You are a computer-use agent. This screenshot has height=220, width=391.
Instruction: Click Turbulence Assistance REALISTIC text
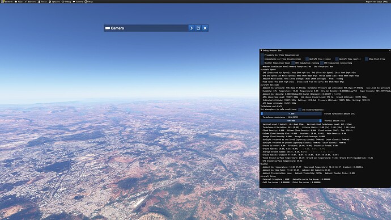click(280, 117)
